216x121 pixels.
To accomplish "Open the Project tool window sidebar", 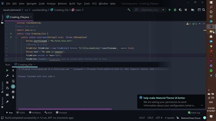I will (2, 19).
